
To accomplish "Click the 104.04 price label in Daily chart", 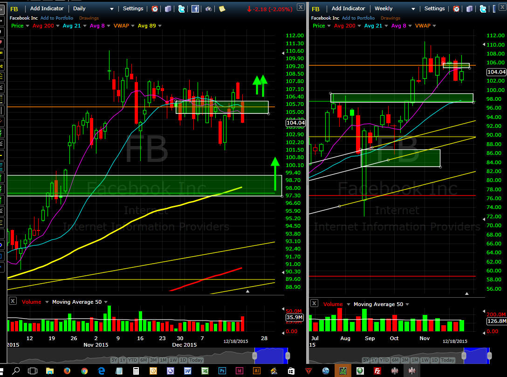I will (295, 123).
